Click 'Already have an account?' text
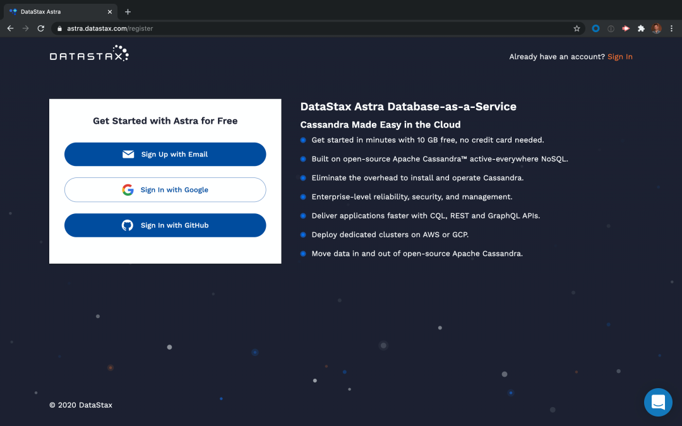This screenshot has height=426, width=682. click(x=557, y=57)
